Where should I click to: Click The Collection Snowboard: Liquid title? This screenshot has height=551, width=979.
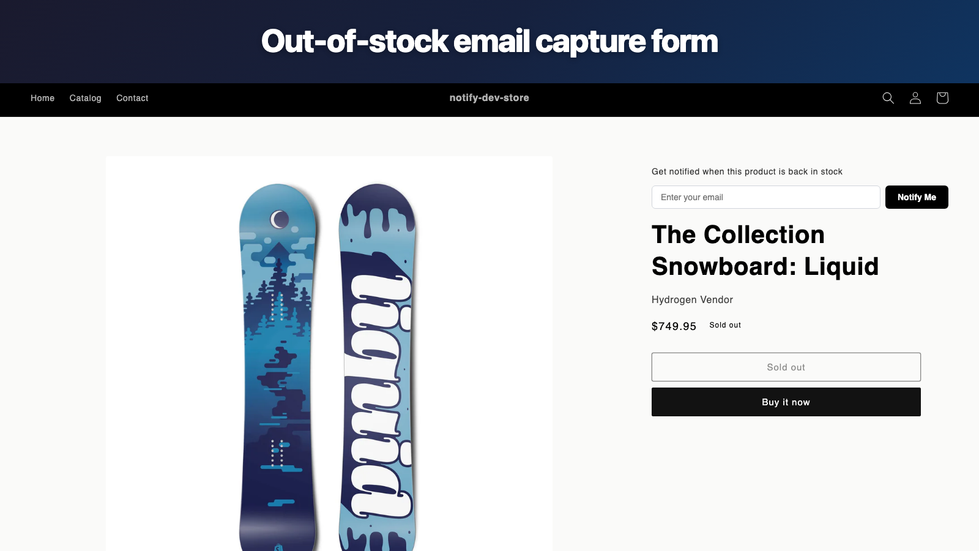(765, 250)
